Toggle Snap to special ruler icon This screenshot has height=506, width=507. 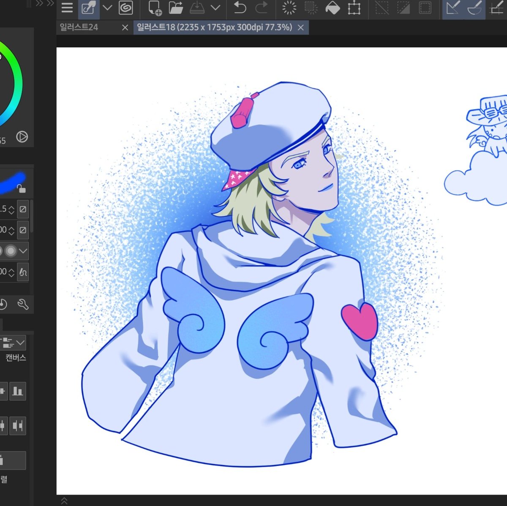[474, 8]
